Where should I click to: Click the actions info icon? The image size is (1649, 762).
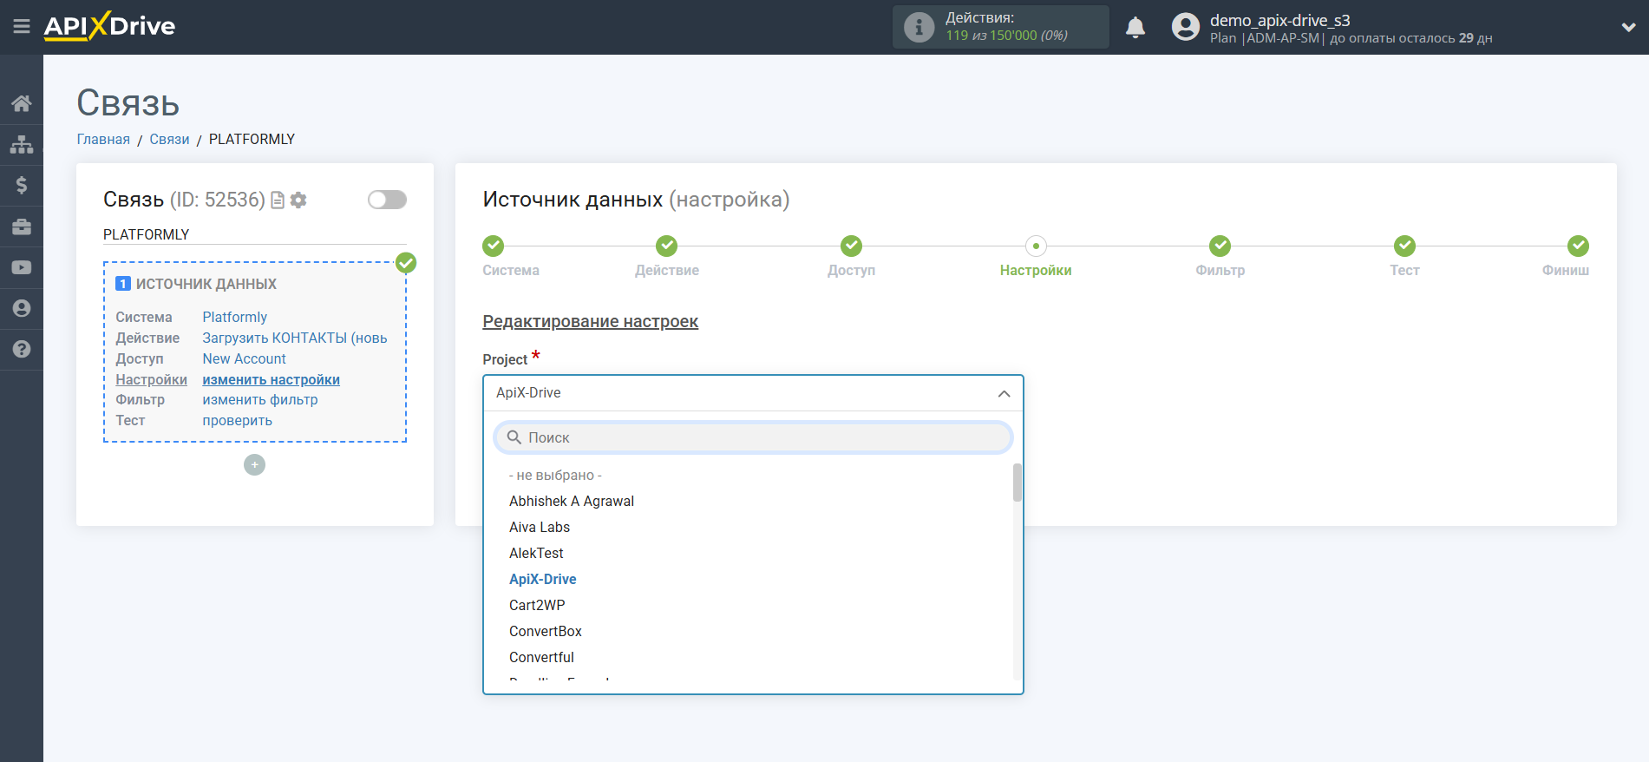point(919,27)
